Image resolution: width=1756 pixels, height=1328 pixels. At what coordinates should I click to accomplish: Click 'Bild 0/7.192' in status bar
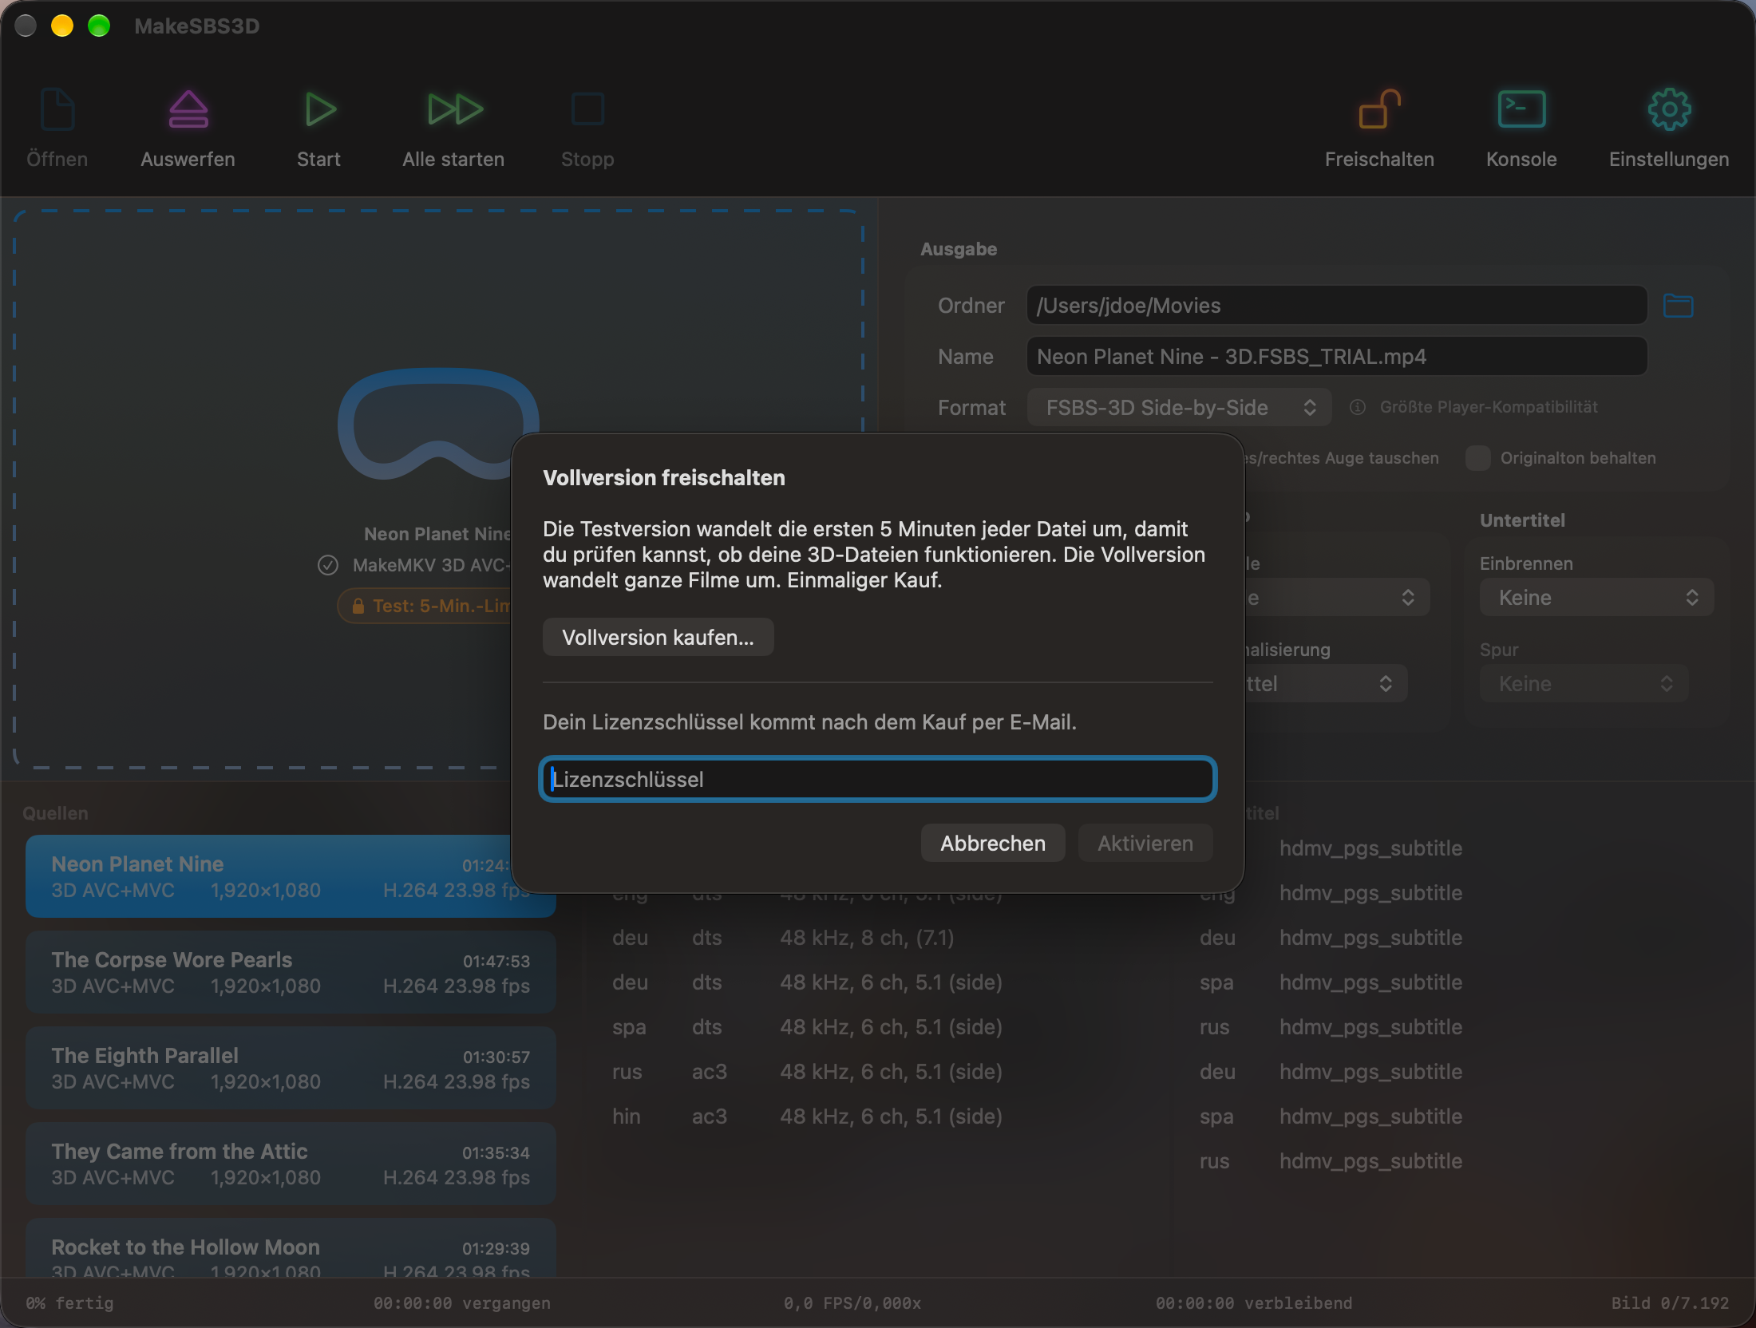coord(1670,1303)
